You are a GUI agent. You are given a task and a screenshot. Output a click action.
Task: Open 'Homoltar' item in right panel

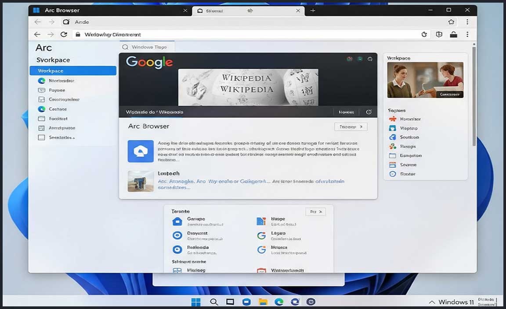(x=410, y=119)
